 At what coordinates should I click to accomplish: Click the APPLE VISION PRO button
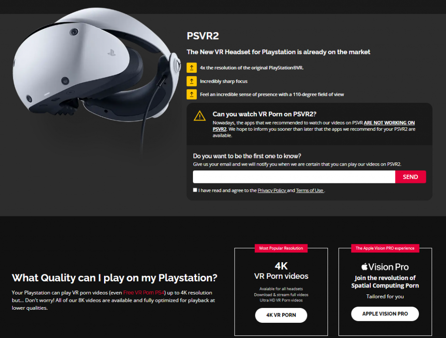(385, 314)
